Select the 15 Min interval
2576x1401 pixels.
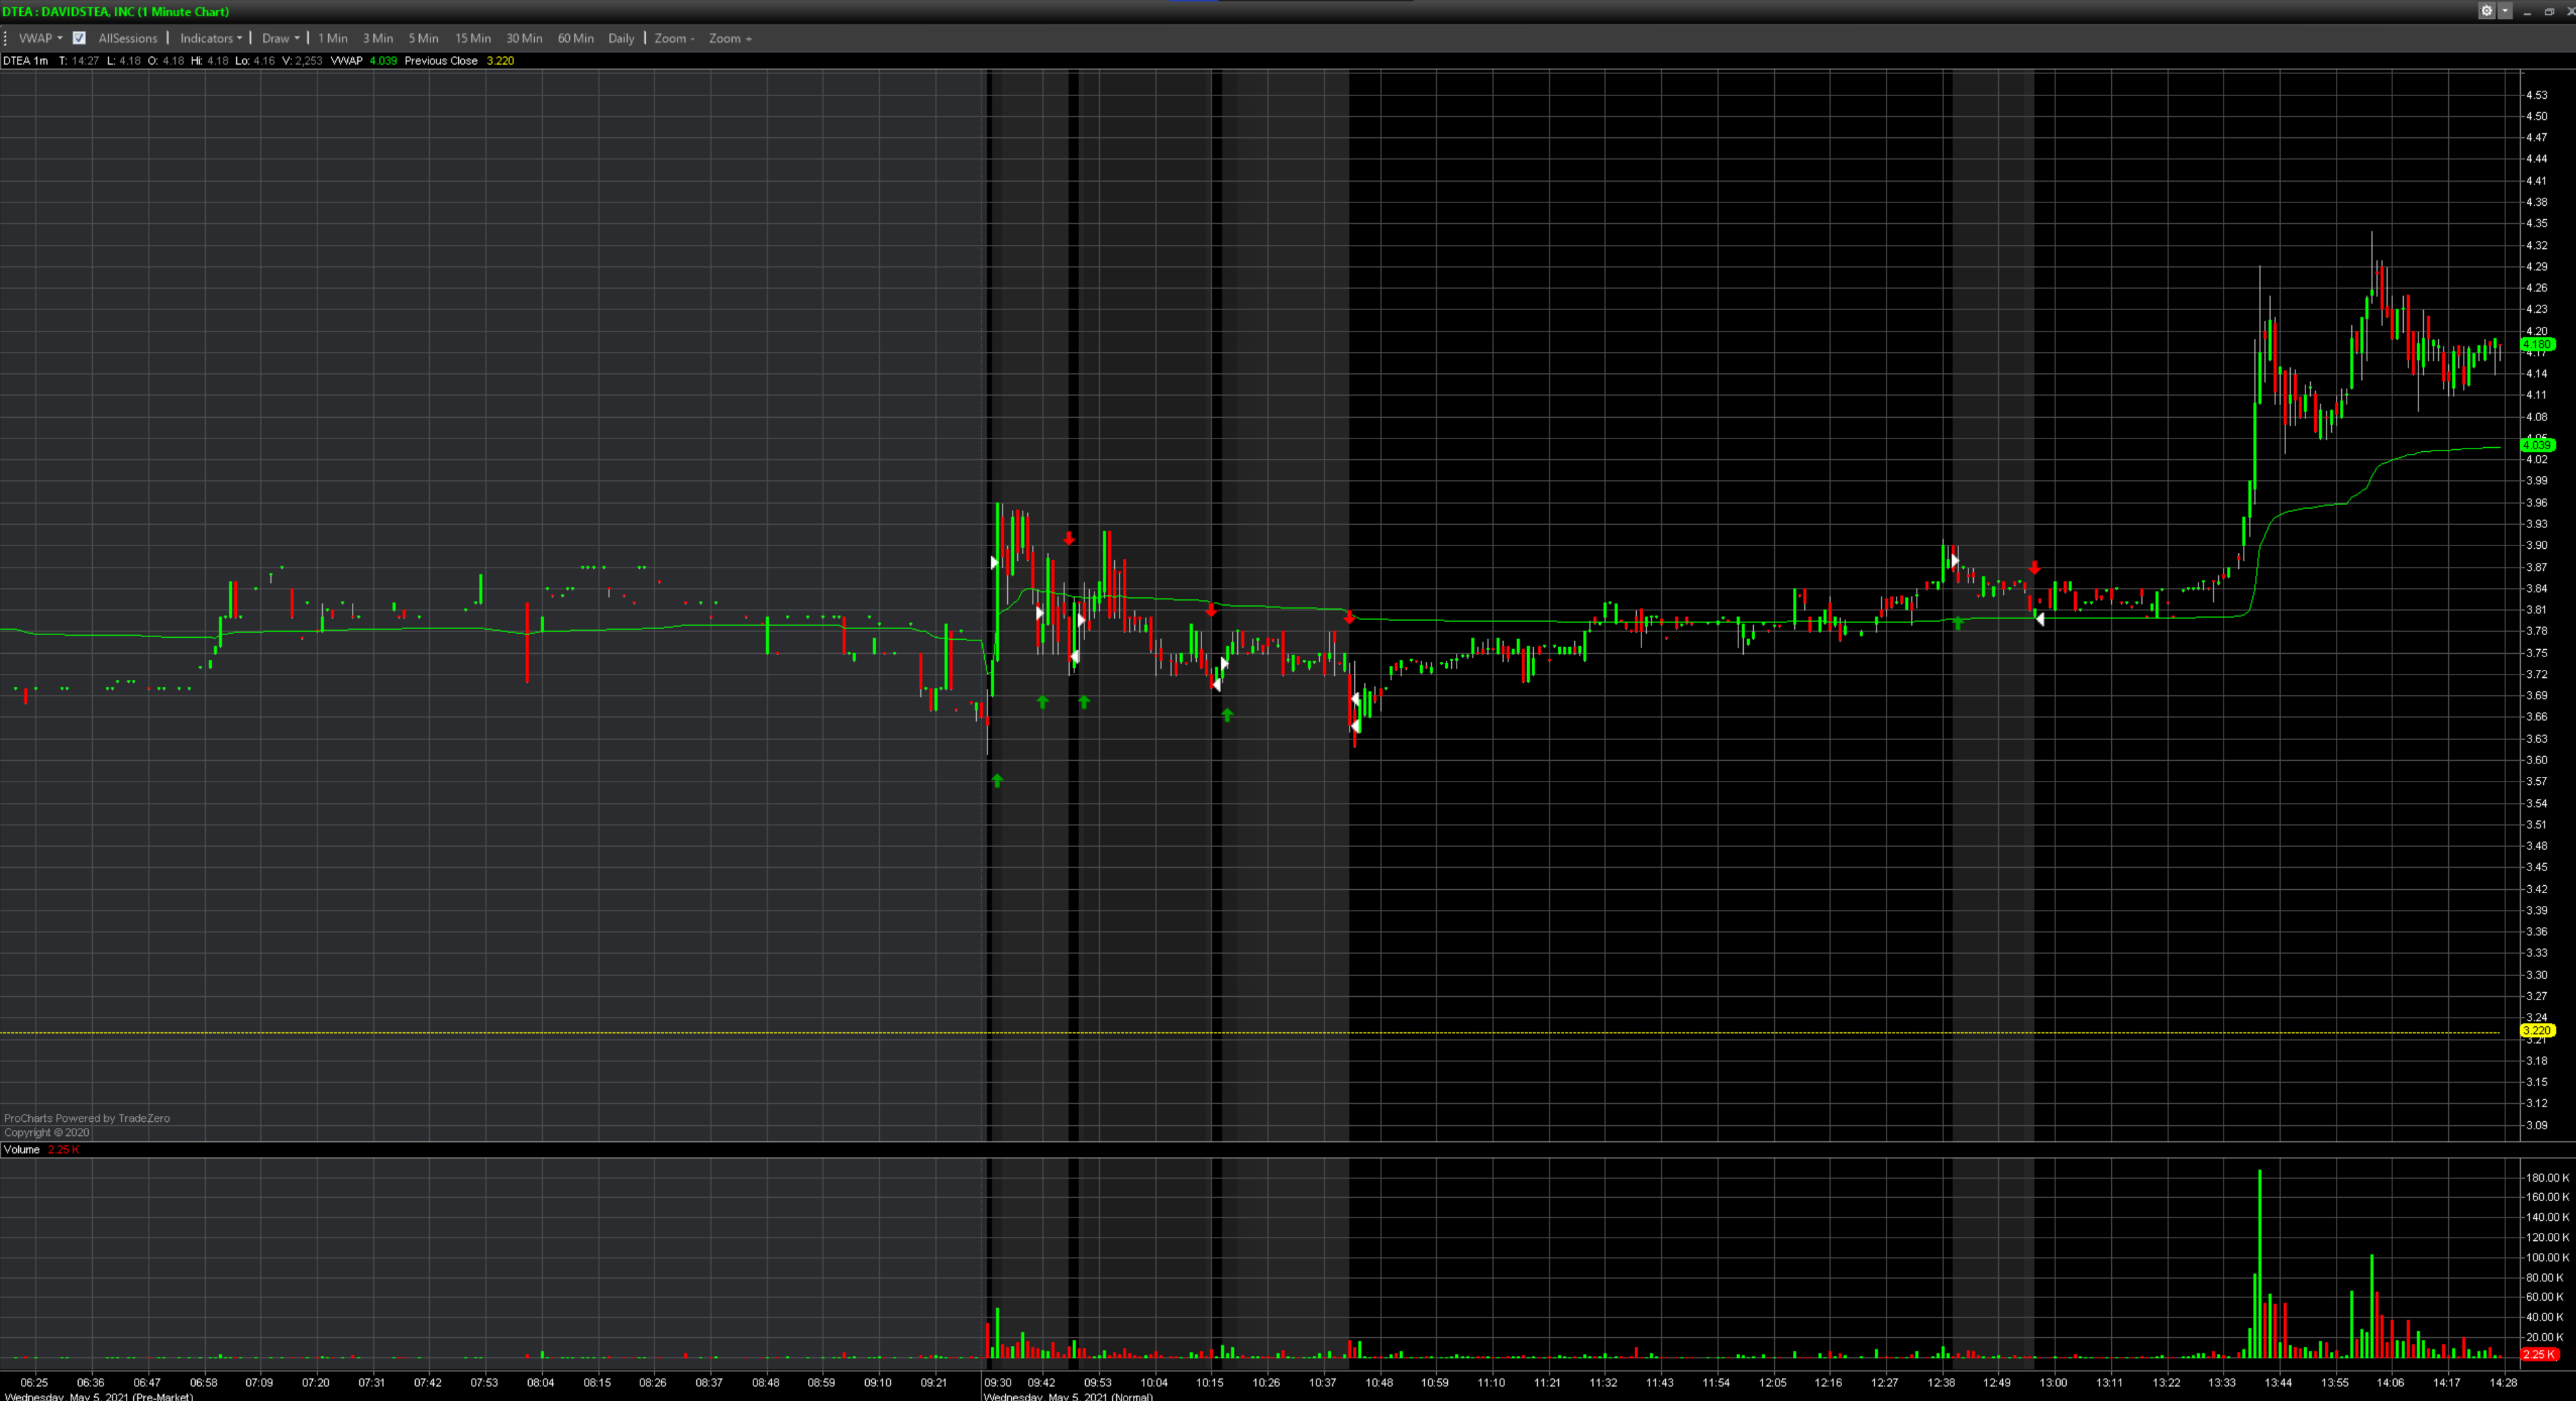click(473, 38)
